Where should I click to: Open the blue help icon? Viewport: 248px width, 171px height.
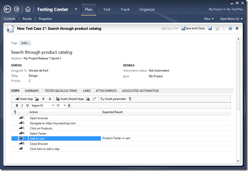pyautogui.click(x=231, y=29)
